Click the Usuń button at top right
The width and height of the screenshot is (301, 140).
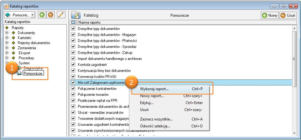click(287, 15)
